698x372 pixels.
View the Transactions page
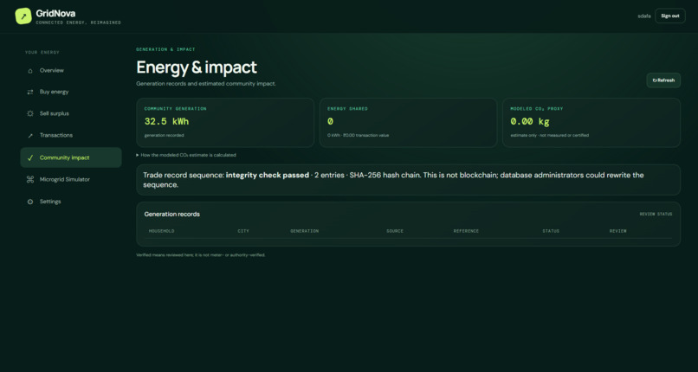[71, 136]
